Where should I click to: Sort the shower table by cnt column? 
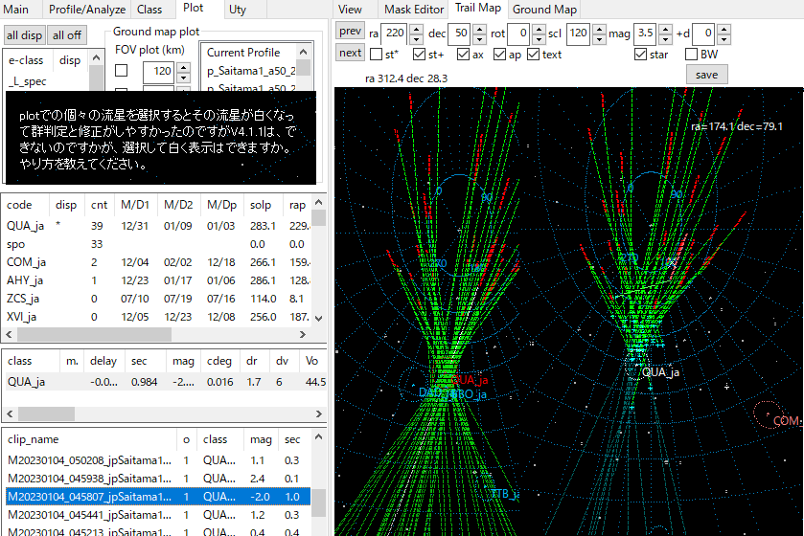click(99, 205)
